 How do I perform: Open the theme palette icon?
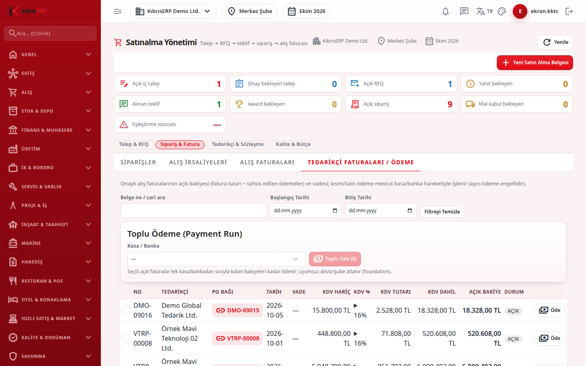click(502, 11)
